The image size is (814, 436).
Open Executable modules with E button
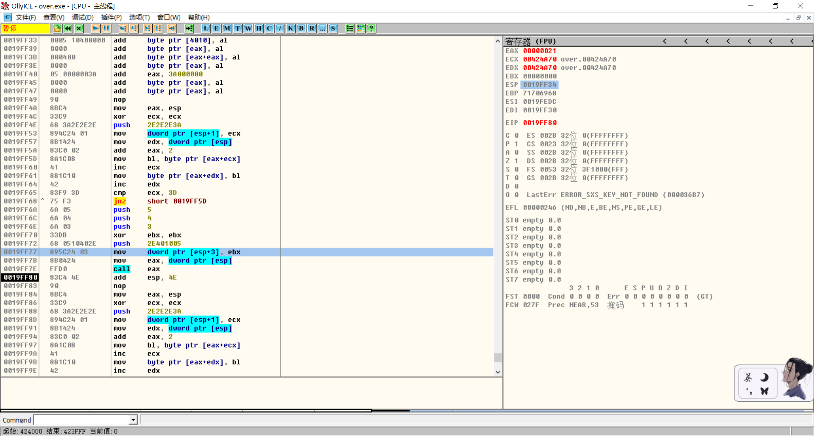click(216, 28)
